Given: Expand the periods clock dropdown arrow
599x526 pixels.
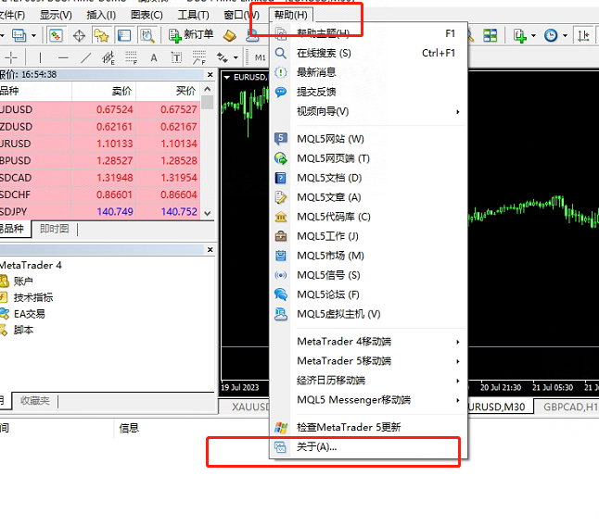Looking at the screenshot, I should [x=565, y=35].
